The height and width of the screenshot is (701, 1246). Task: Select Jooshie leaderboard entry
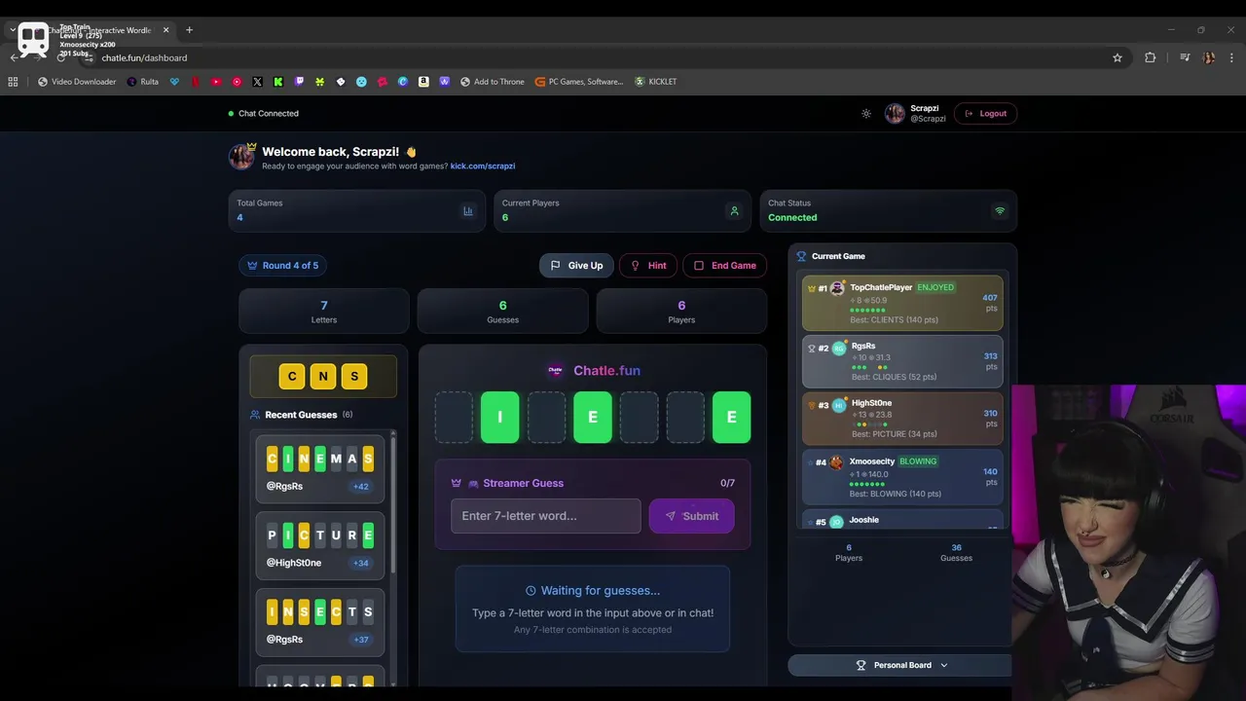[902, 520]
